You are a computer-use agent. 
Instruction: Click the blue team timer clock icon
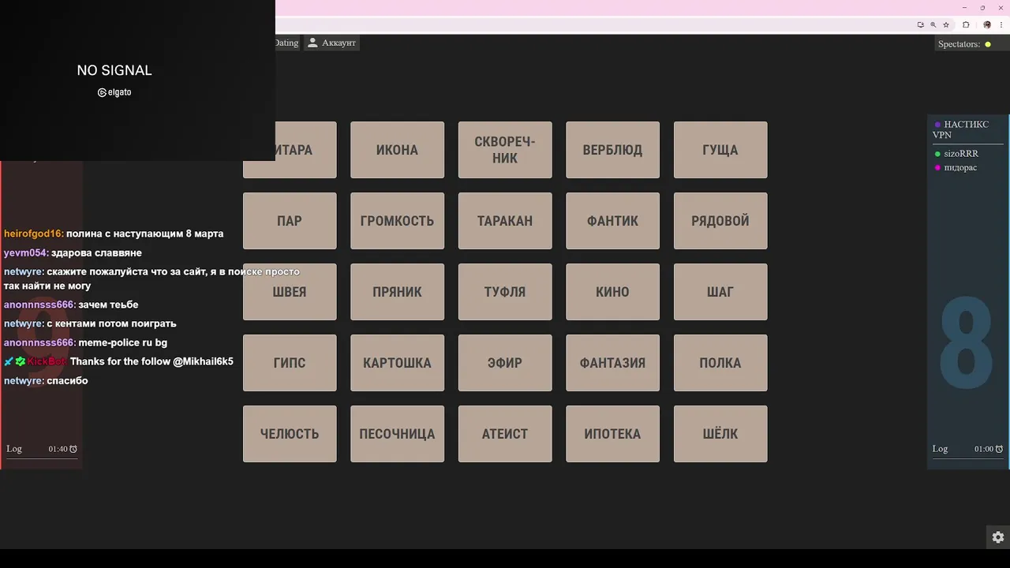pos(999,449)
